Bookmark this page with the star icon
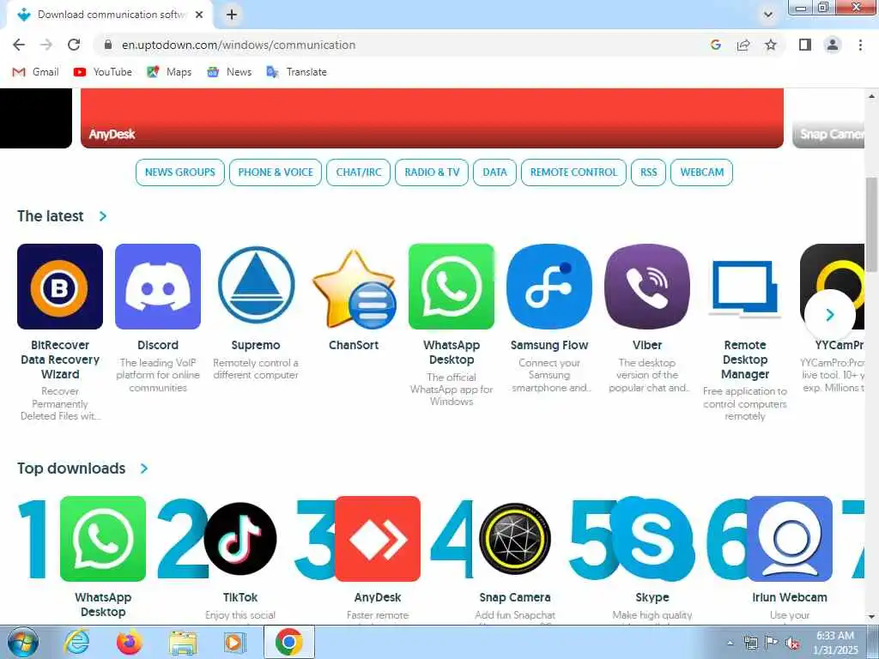879x659 pixels. pyautogui.click(x=771, y=45)
